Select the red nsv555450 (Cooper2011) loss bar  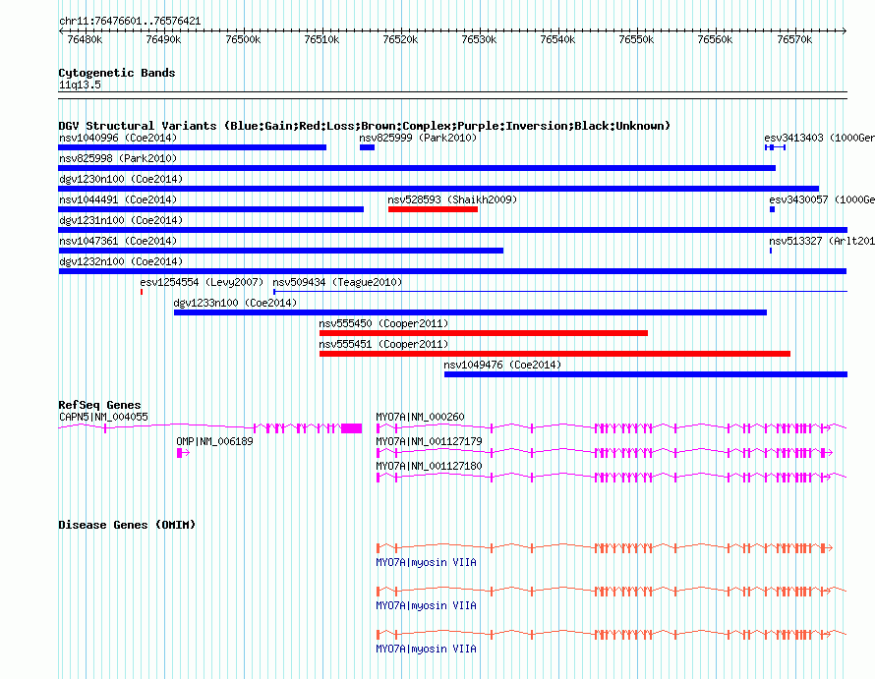(x=484, y=333)
